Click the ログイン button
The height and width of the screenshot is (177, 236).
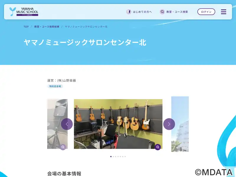(206, 12)
